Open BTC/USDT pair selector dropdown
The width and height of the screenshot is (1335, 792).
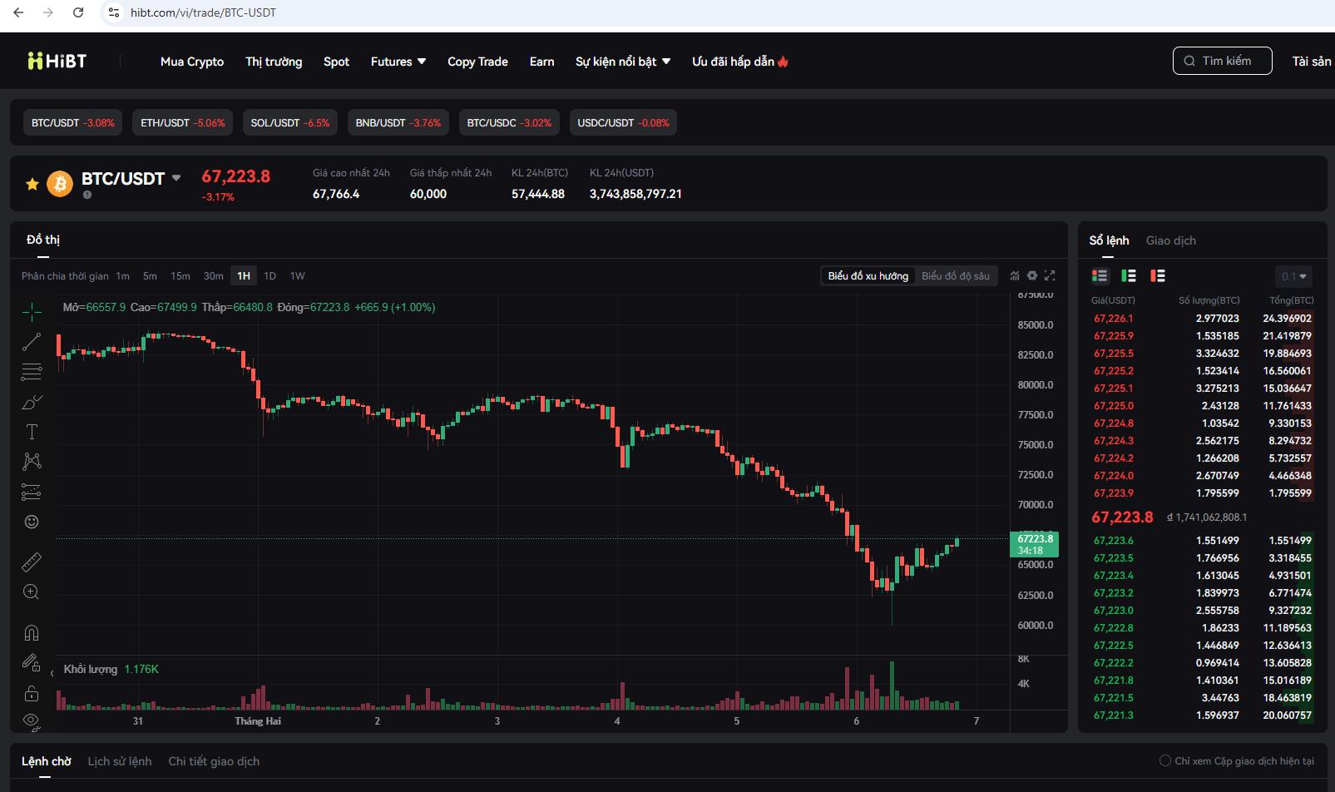tap(176, 178)
